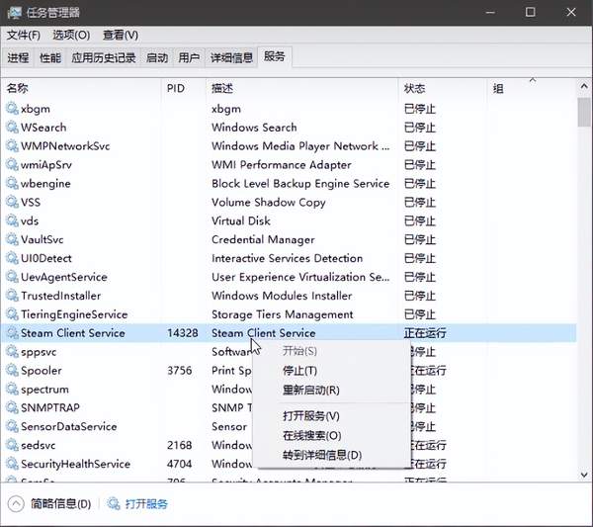This screenshot has width=593, height=527.
Task: Sort services by the 状态 column header
Action: coord(414,88)
